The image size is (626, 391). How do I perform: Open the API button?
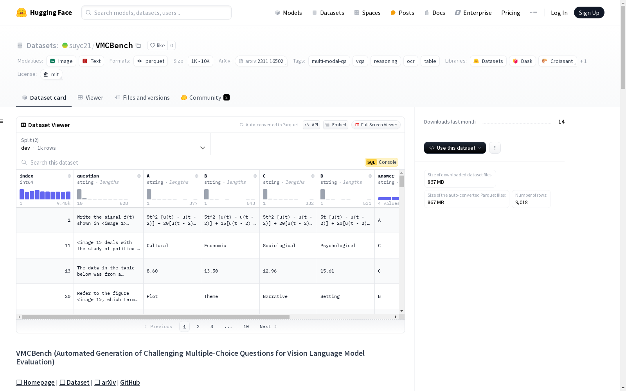[311, 125]
